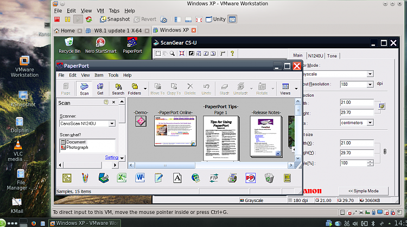
Task: Expand the Folders toolbar dropdown arrow
Action: pos(145,89)
